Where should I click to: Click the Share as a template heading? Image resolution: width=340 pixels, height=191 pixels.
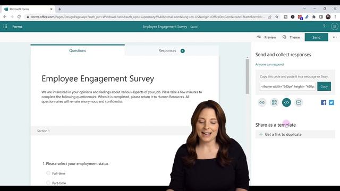click(x=276, y=125)
